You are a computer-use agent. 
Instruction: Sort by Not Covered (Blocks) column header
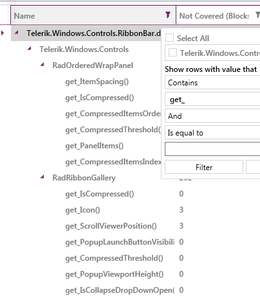(x=214, y=16)
